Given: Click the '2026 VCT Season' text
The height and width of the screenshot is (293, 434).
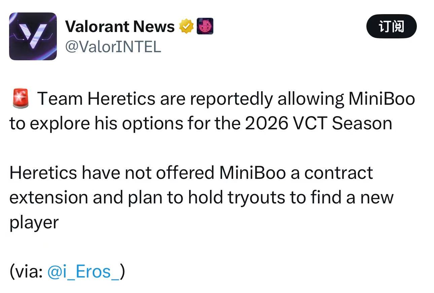Looking at the screenshot, I should click(318, 124).
